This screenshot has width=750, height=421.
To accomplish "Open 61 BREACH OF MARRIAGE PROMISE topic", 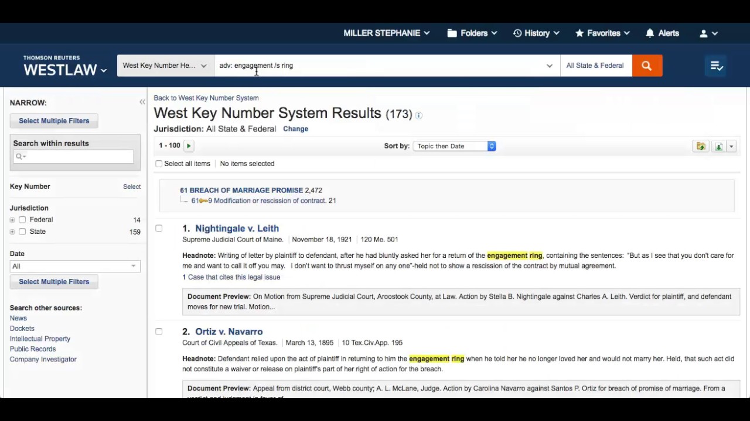I will pyautogui.click(x=241, y=190).
